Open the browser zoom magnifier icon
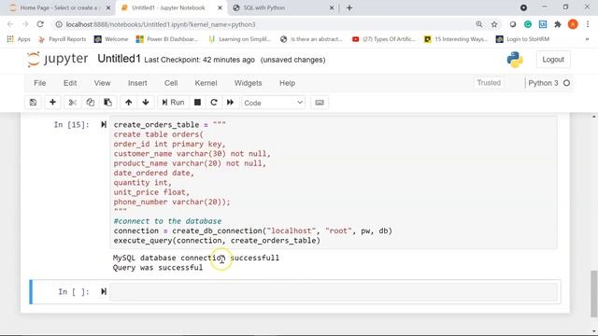This screenshot has width=598, height=336. 479,24
